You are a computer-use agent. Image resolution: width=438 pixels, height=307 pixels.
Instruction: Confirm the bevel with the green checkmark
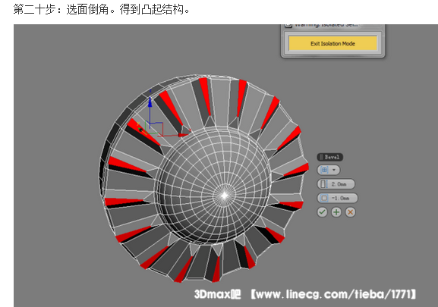click(x=322, y=212)
